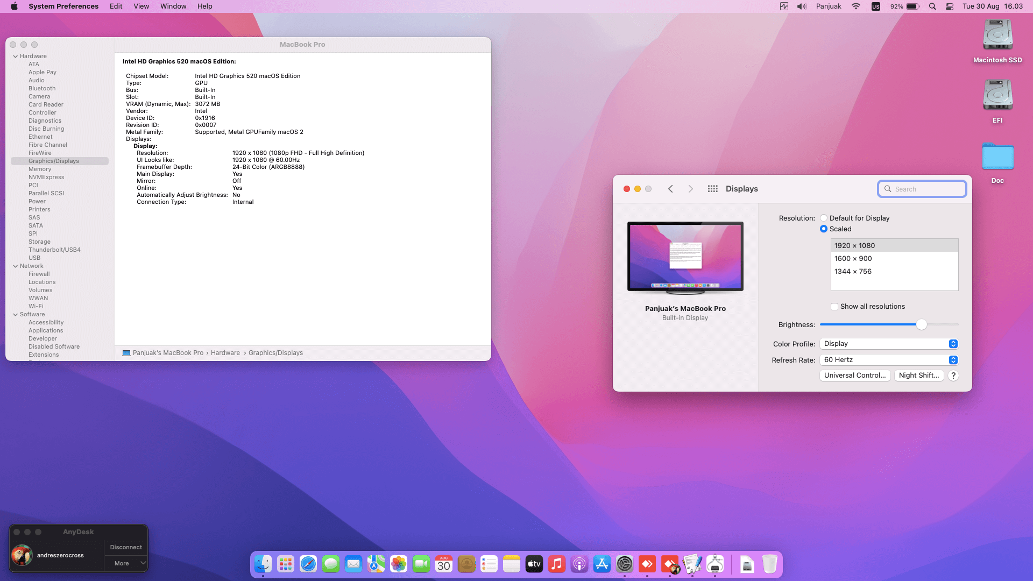Open the Apple menu
The width and height of the screenshot is (1033, 581).
coord(14,6)
